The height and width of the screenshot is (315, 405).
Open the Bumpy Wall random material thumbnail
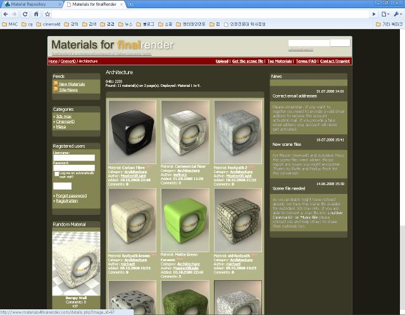click(76, 264)
